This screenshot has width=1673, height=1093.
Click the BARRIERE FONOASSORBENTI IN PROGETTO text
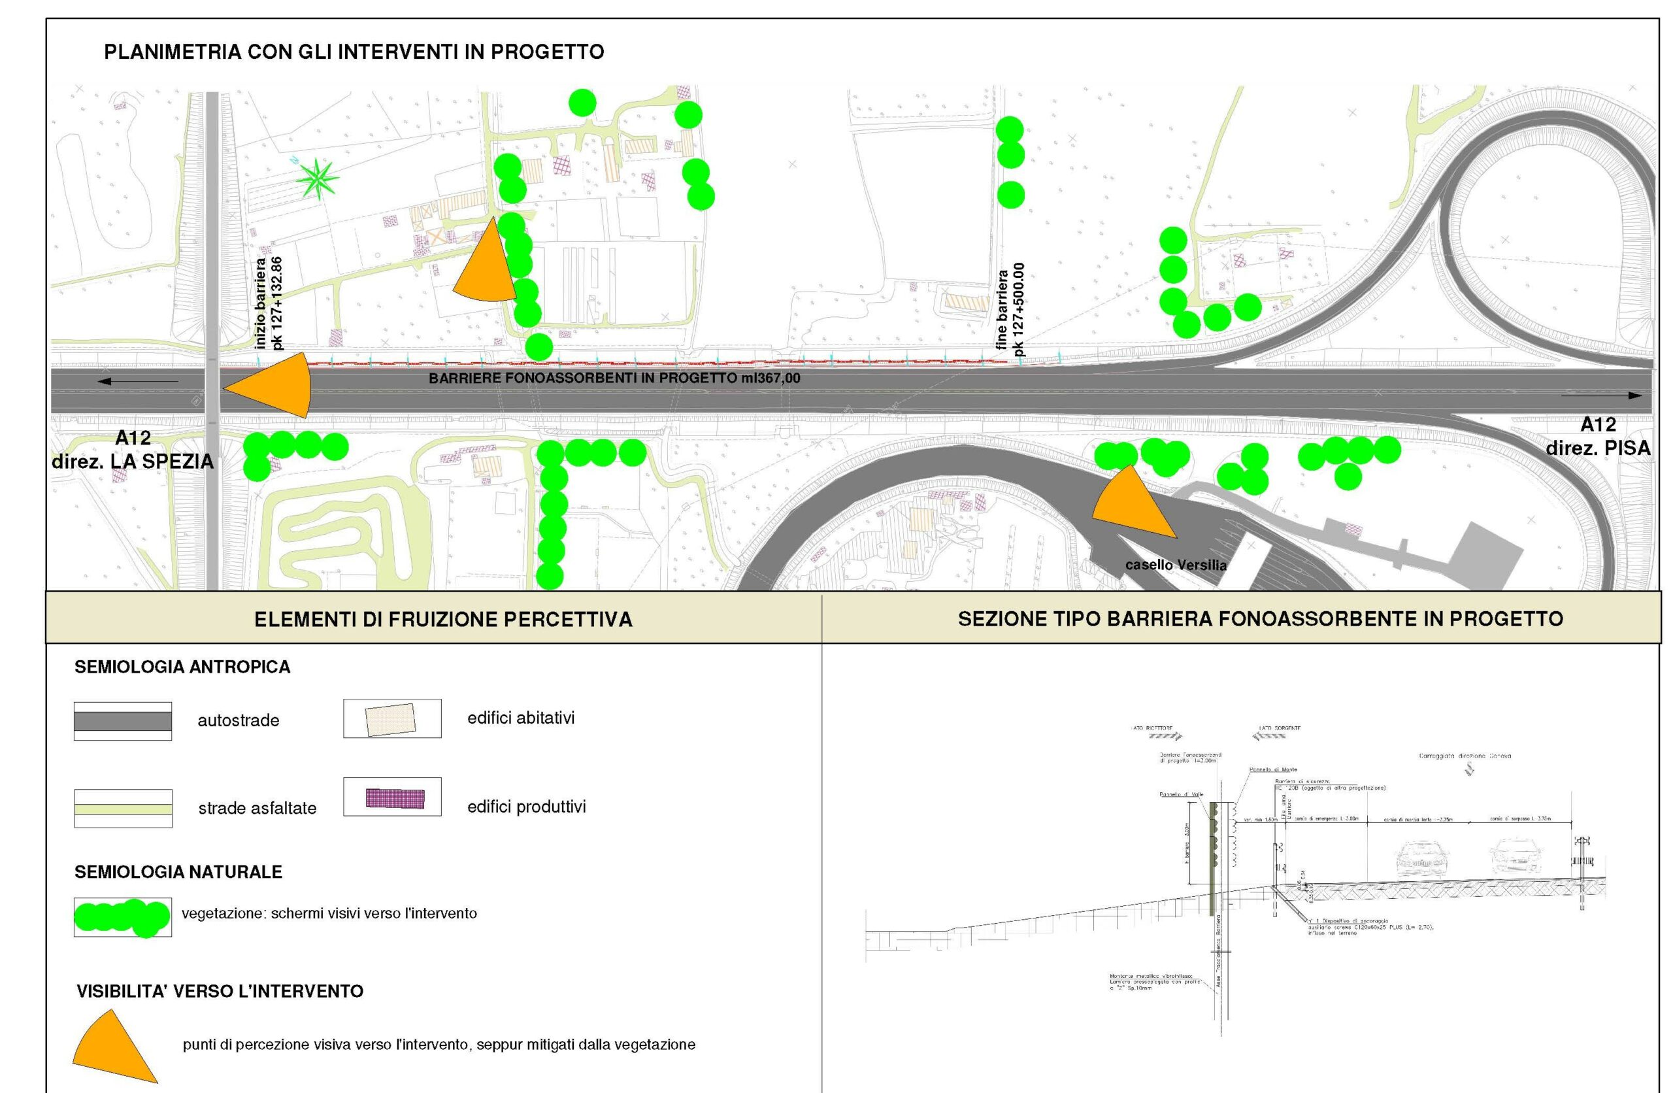(614, 378)
